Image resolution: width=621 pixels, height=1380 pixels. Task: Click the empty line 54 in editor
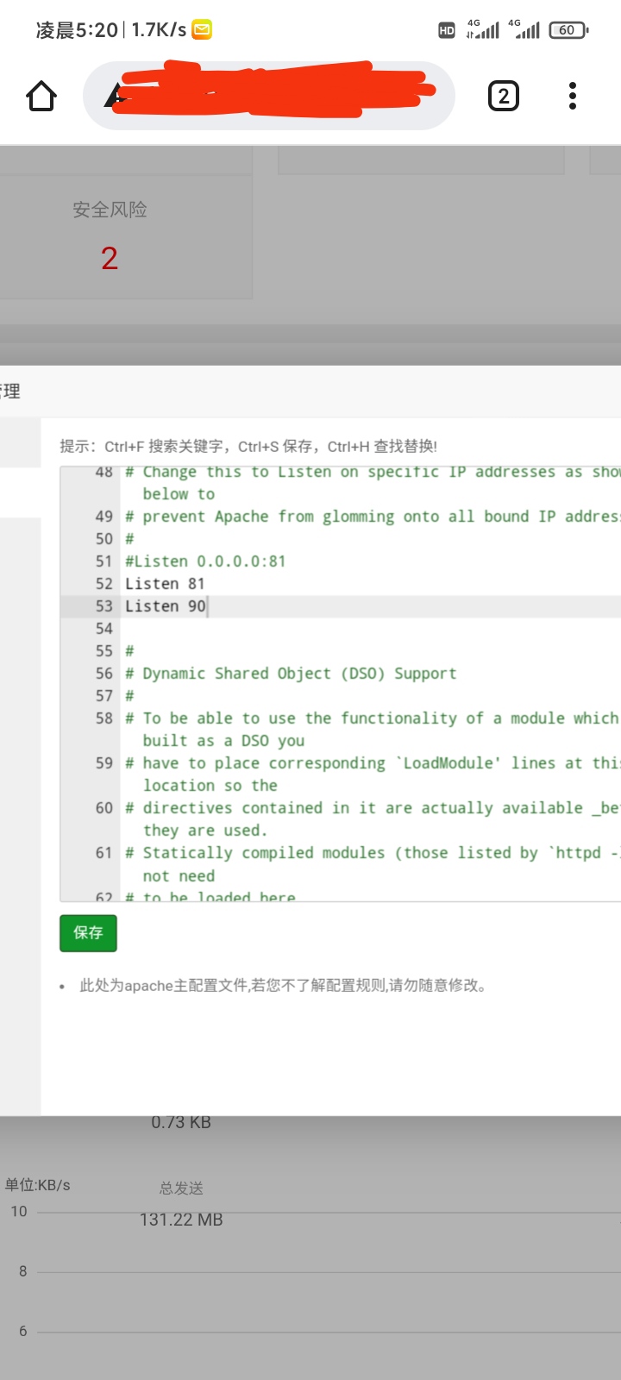pos(371,629)
